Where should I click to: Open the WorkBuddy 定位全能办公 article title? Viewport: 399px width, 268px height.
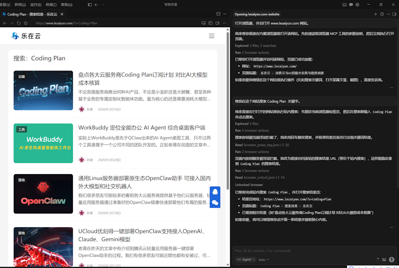(x=142, y=127)
